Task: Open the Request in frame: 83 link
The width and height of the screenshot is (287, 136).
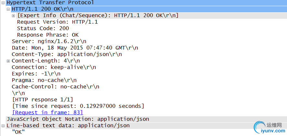Action: coord(48,113)
